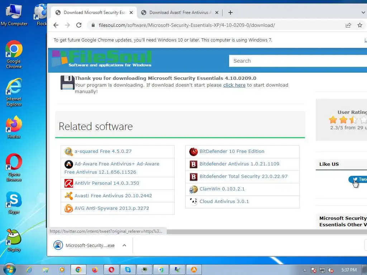
Task: Open a new tab with plus button
Action: tap(230, 13)
